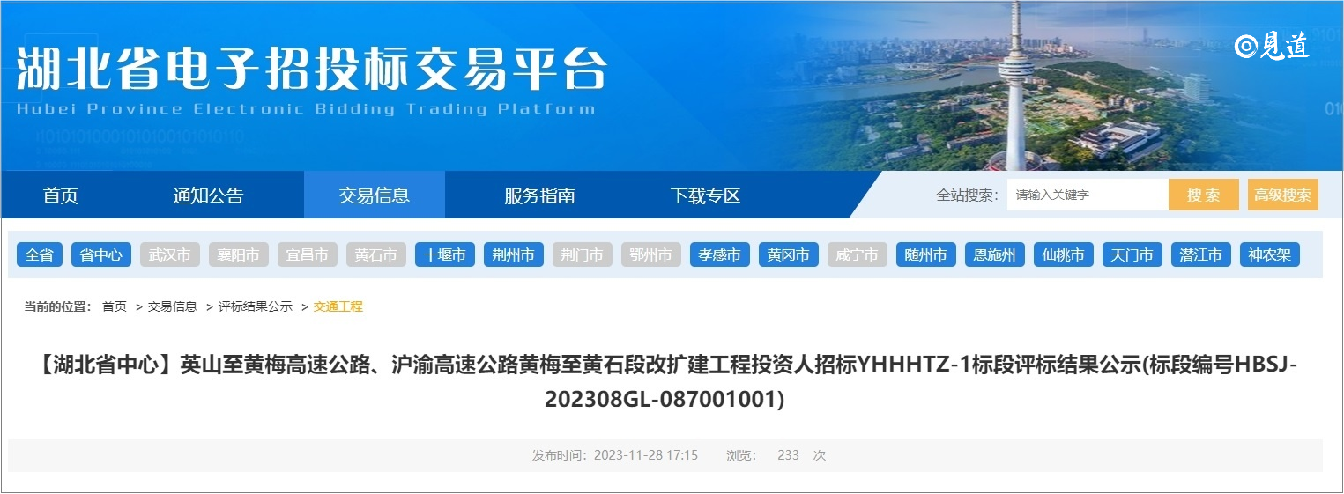Open the 服务指南 menu item
The image size is (1344, 494).
[x=539, y=195]
